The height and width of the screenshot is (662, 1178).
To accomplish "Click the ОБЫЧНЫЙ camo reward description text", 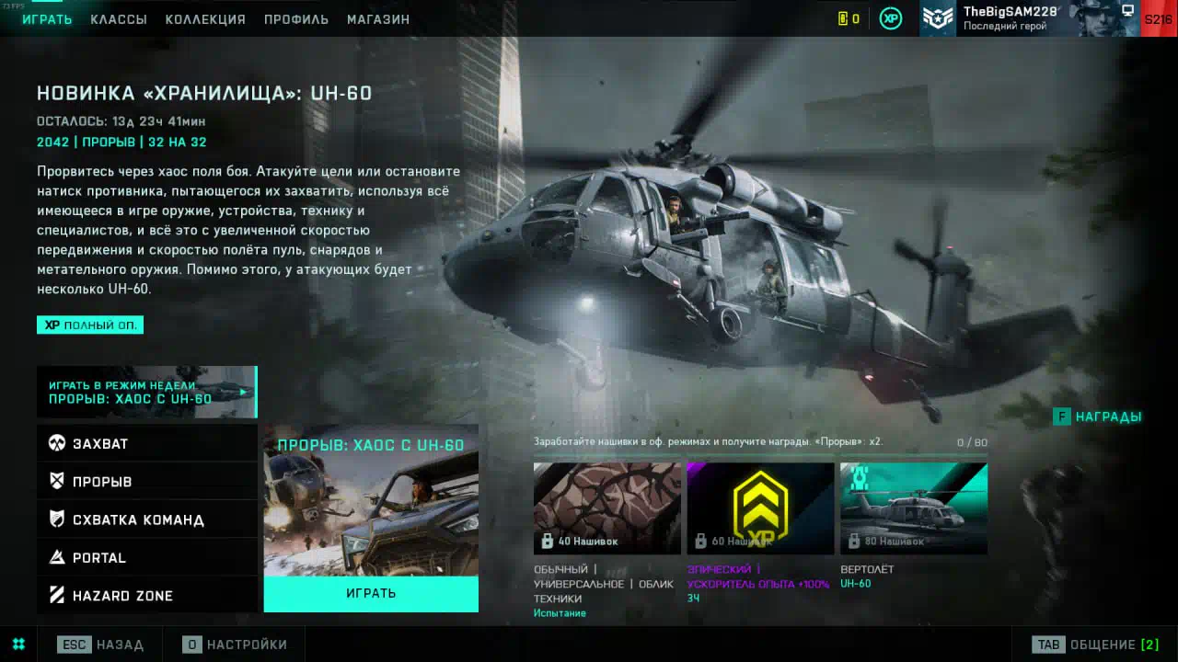I will [x=604, y=584].
